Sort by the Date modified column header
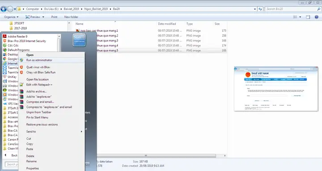Viewport: 322px width, 171px height. coord(167,24)
